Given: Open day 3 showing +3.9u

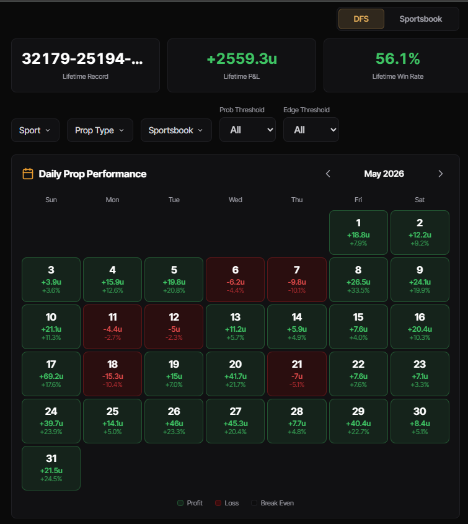Looking at the screenshot, I should click(51, 280).
